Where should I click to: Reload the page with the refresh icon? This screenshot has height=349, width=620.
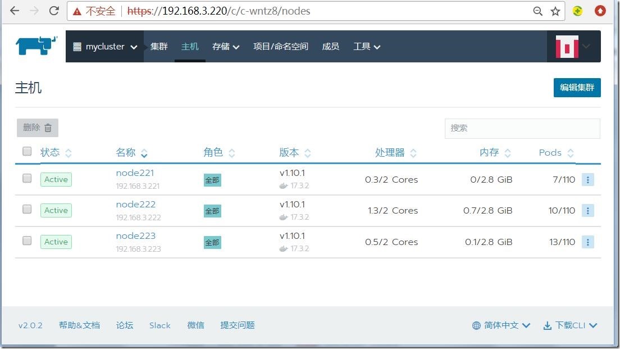pos(54,11)
